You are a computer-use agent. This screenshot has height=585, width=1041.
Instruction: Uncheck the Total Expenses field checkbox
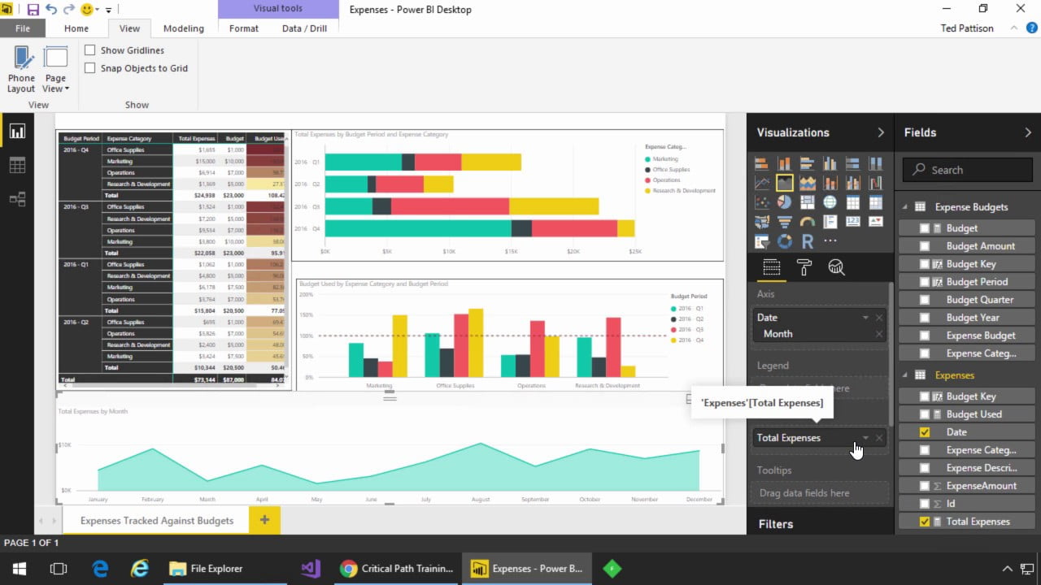[925, 522]
